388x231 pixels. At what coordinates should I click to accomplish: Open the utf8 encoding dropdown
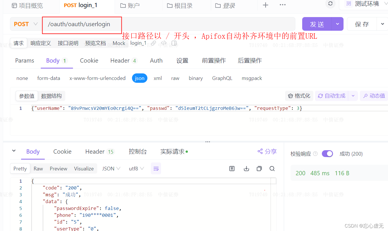tap(136, 169)
